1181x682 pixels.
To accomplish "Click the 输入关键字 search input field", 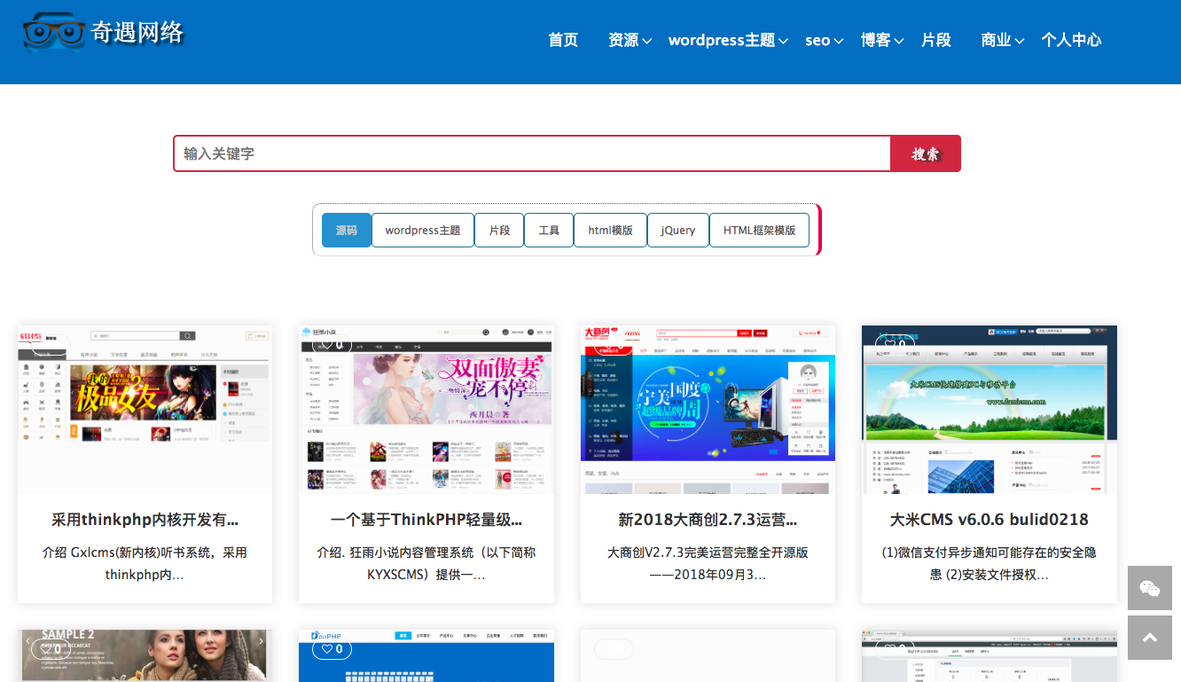I will coord(532,153).
